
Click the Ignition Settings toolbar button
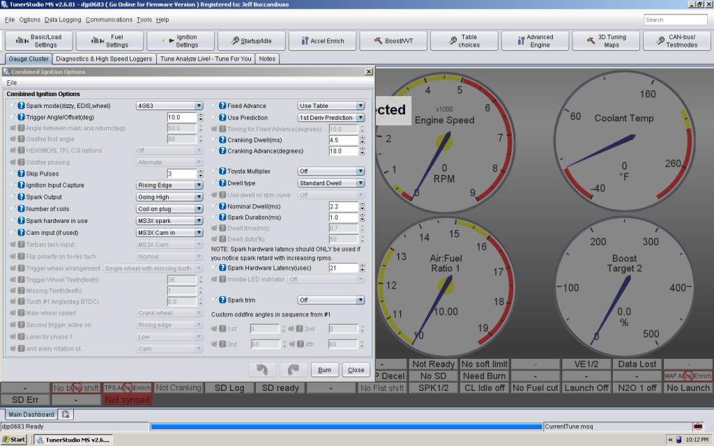[x=179, y=41]
